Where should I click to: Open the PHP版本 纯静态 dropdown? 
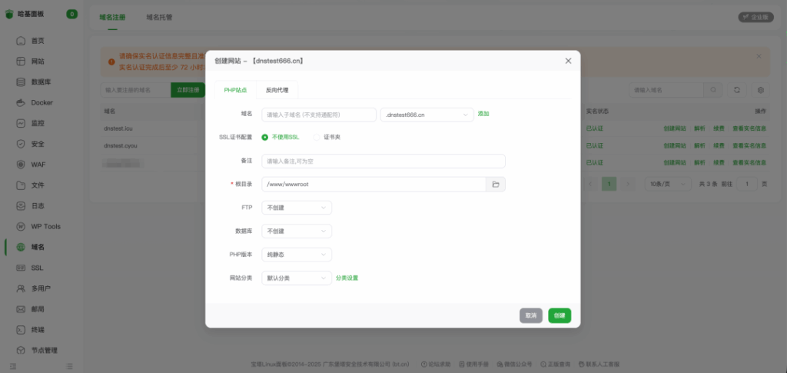pyautogui.click(x=297, y=255)
